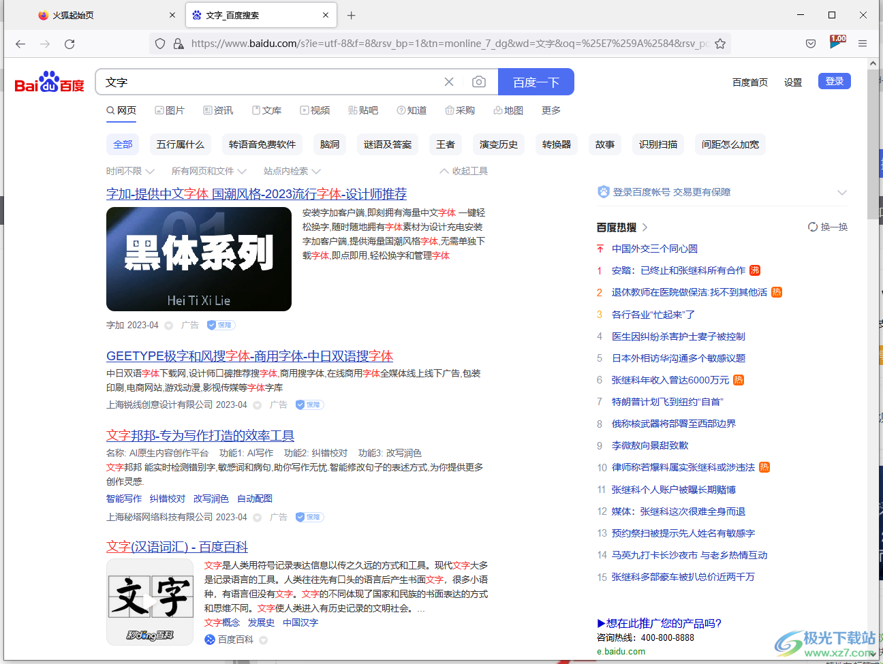The image size is (883, 664).
Task: Open 文字(汉语词汇) - 百度百科 result
Action: coord(177,547)
